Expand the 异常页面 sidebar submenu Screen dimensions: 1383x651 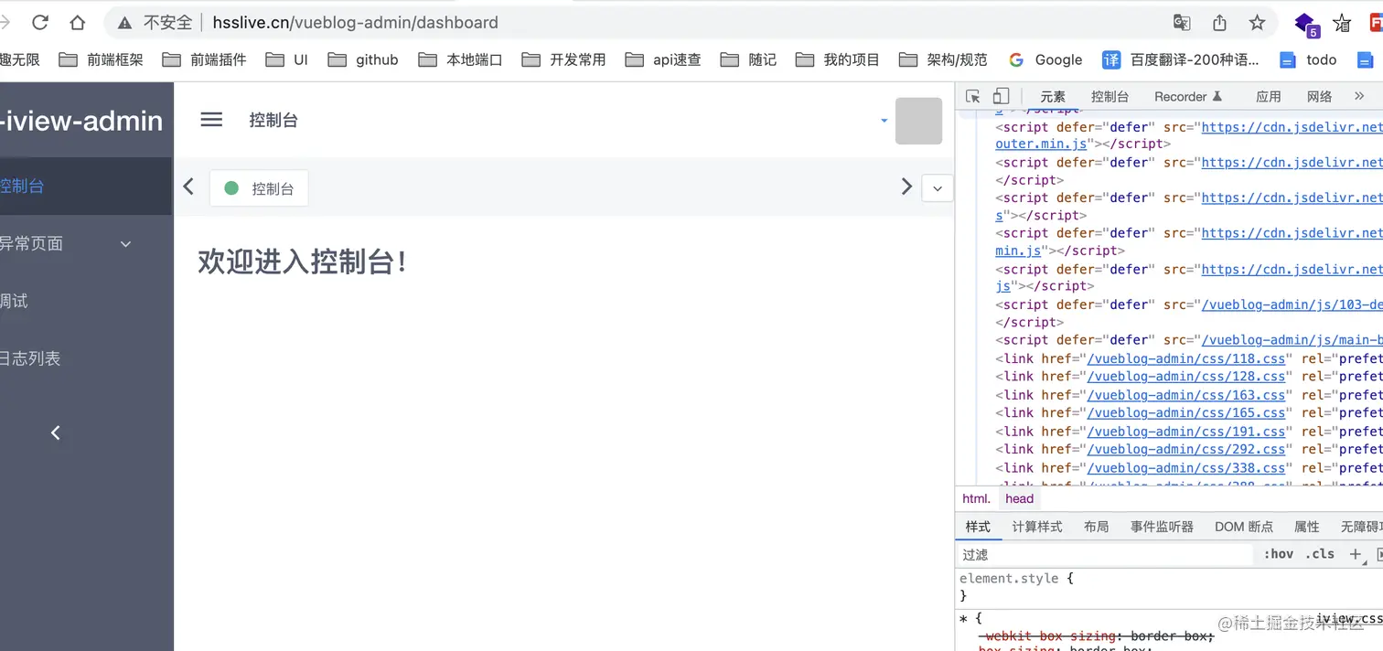[x=85, y=243]
